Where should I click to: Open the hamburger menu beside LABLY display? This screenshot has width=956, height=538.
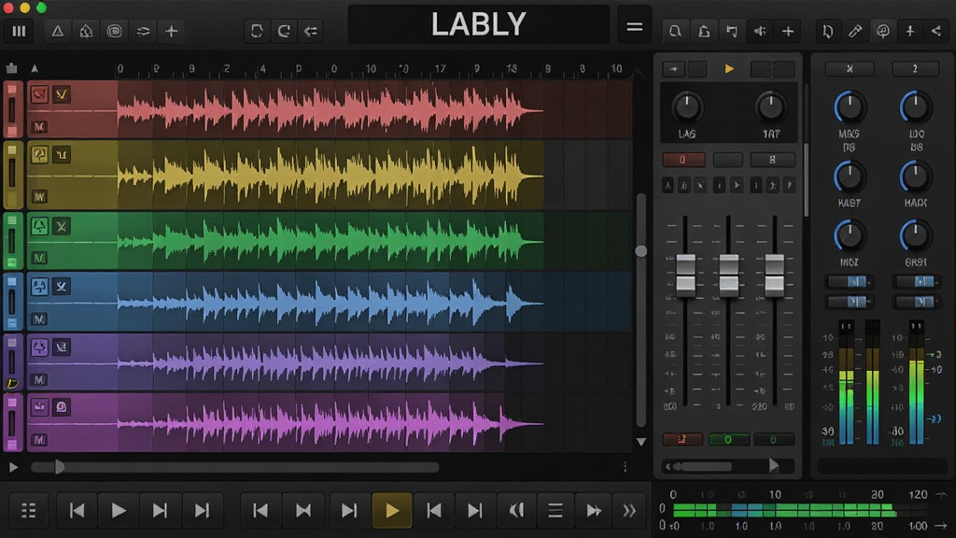(635, 27)
